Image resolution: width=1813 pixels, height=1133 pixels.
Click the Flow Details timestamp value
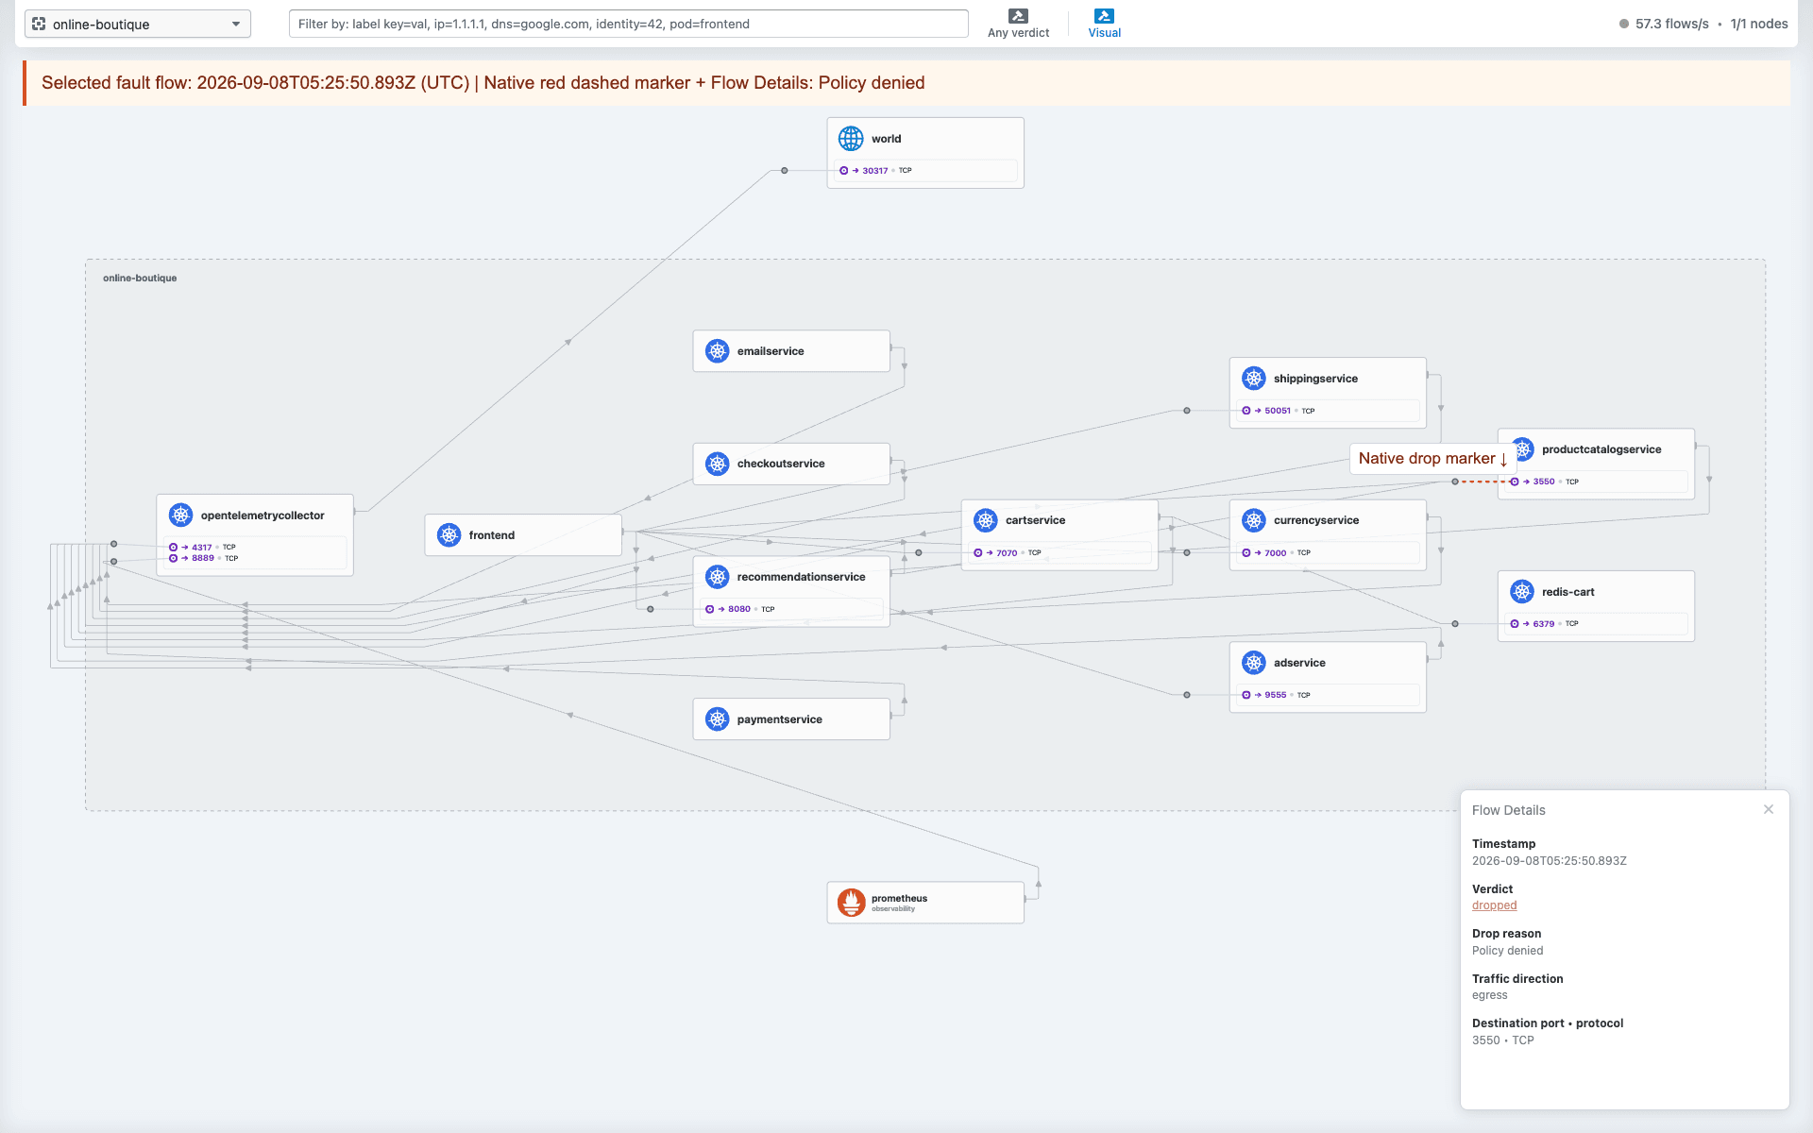[x=1549, y=861]
